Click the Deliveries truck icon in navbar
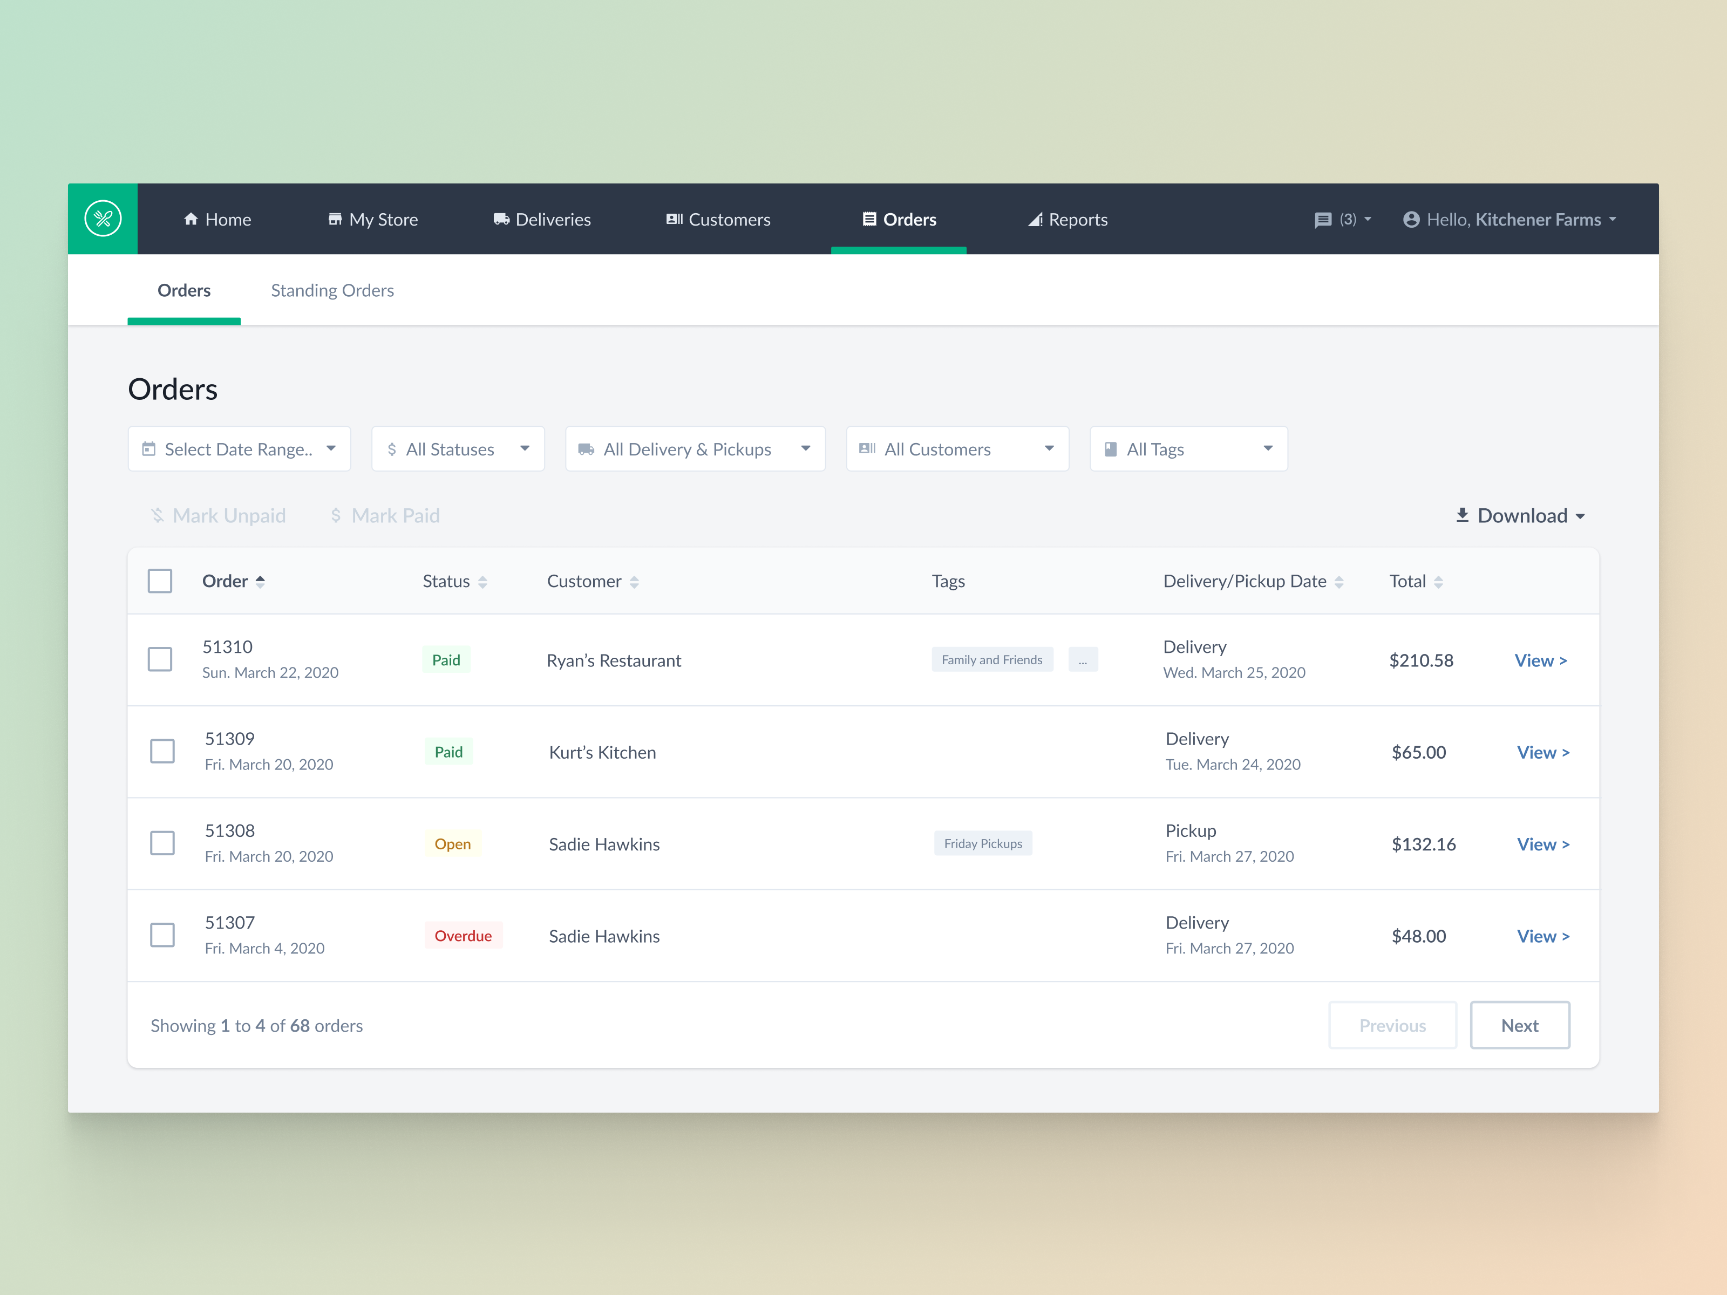The height and width of the screenshot is (1295, 1727). [x=501, y=220]
